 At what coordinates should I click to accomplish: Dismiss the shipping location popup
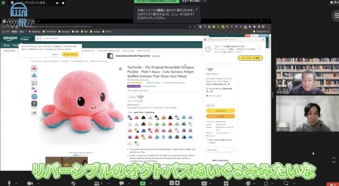pos(55,54)
